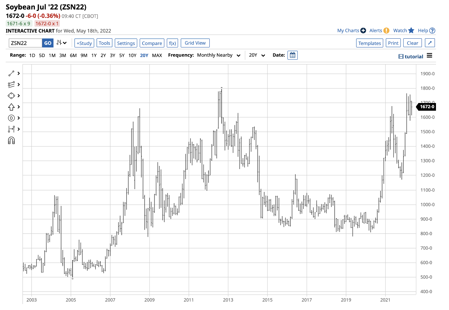Select the MAX range
The image size is (449, 310).
[x=157, y=55]
